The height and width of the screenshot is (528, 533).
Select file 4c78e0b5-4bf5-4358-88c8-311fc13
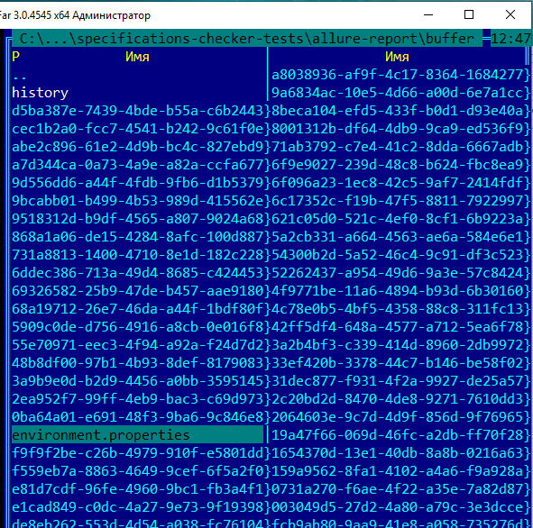click(x=397, y=309)
